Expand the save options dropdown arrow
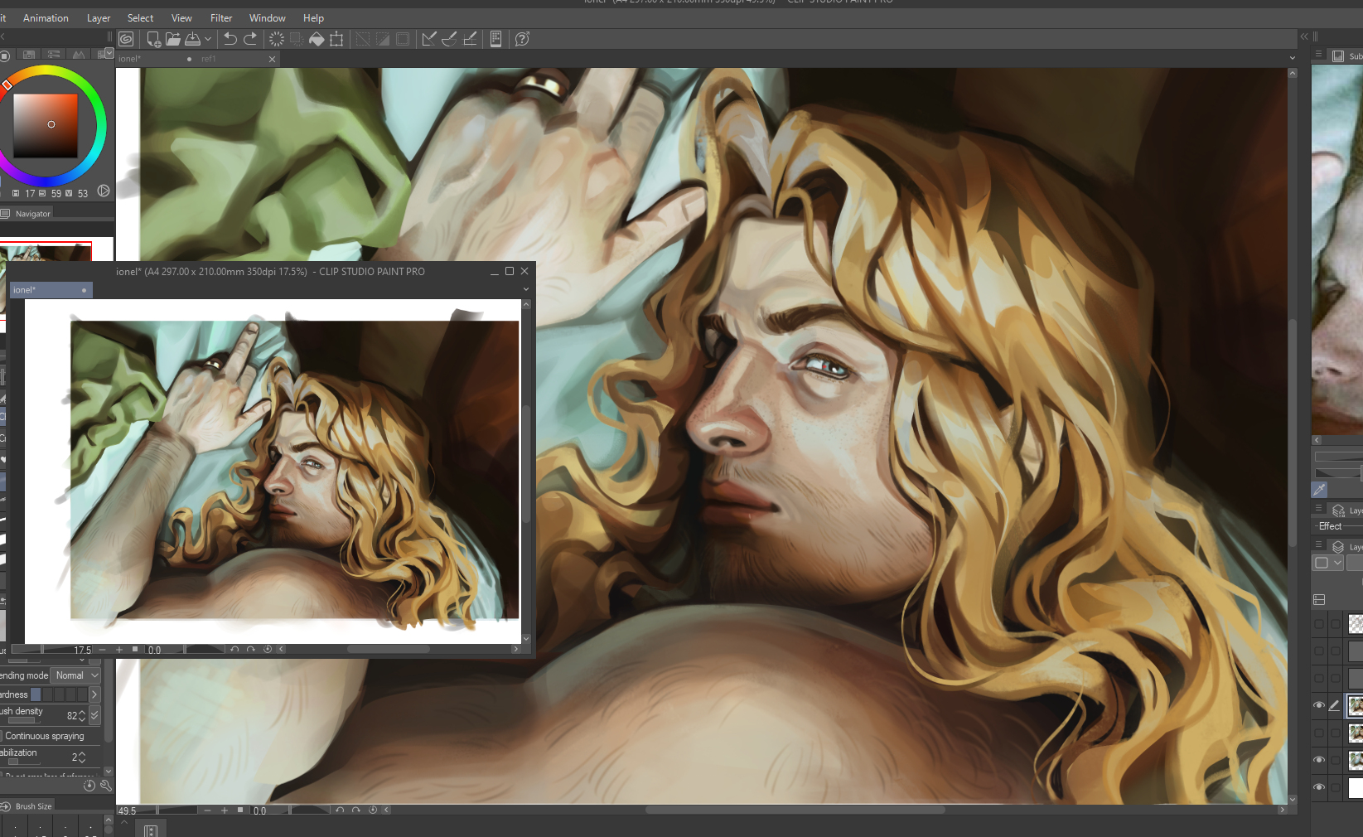Screen dimensions: 1363x837 coord(208,39)
